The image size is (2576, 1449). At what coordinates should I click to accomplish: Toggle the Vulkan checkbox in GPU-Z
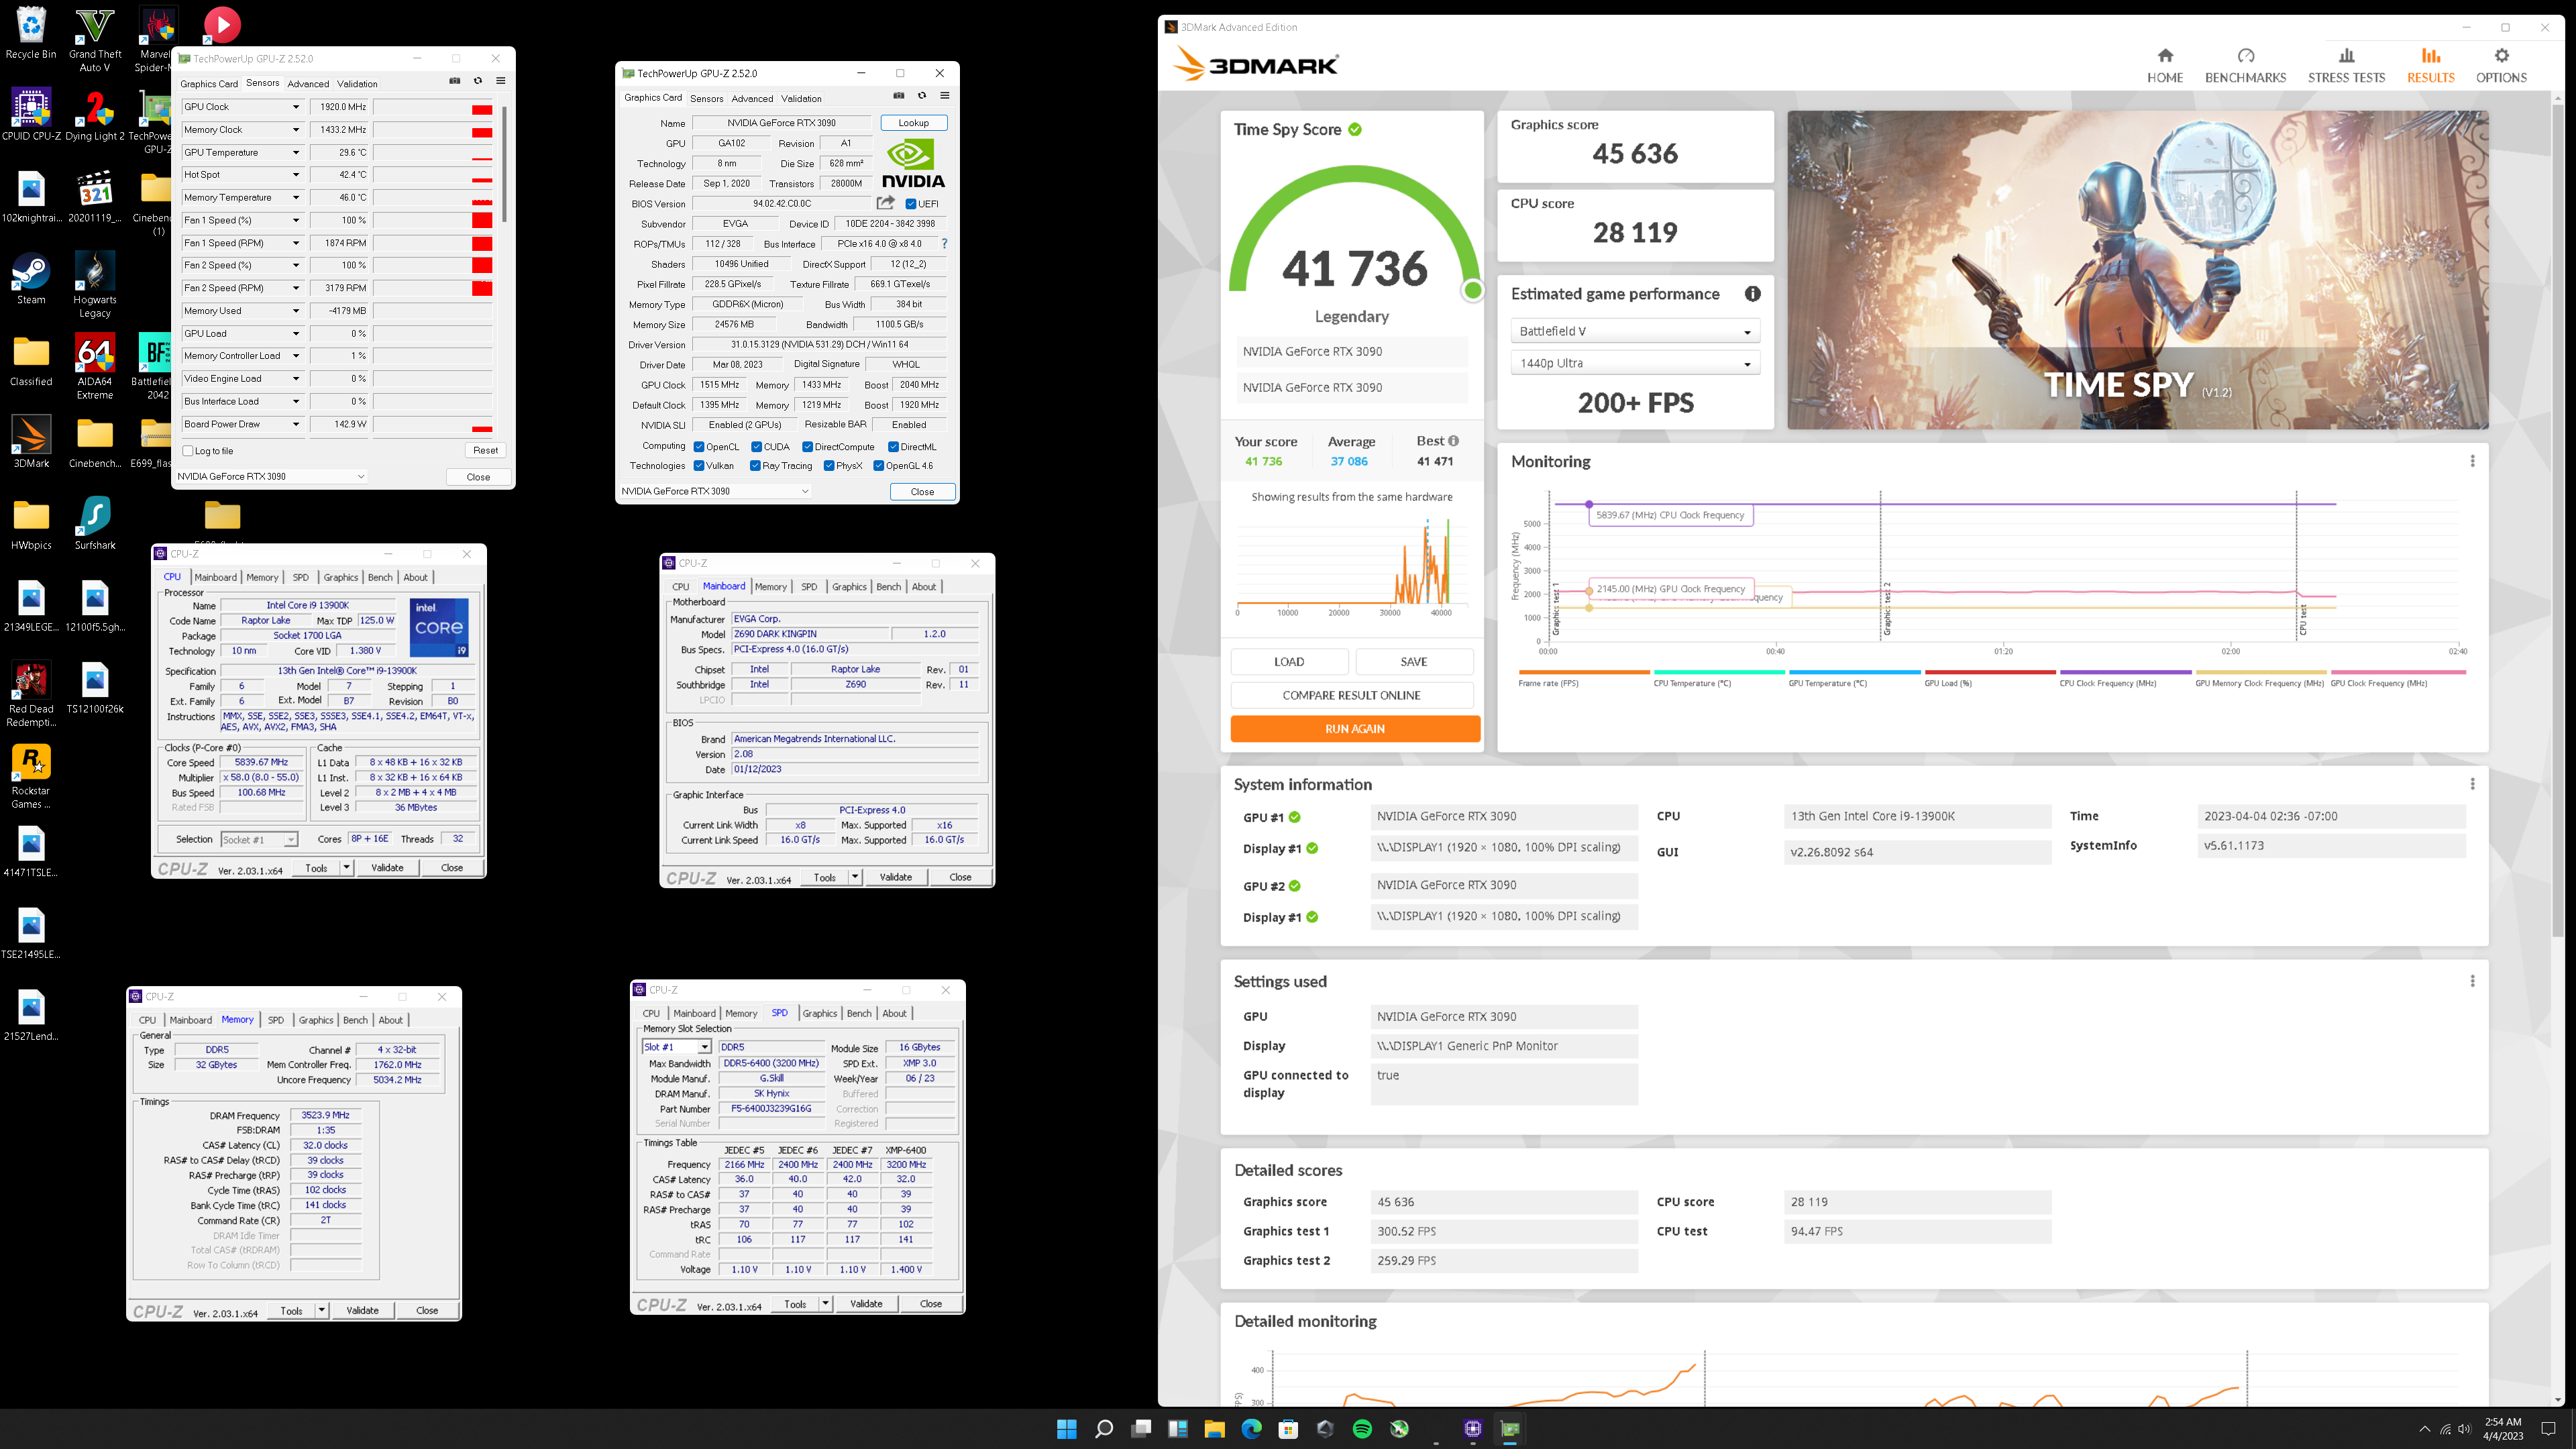[699, 466]
